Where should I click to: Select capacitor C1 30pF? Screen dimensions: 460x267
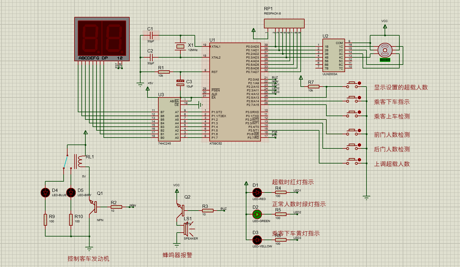(x=151, y=35)
